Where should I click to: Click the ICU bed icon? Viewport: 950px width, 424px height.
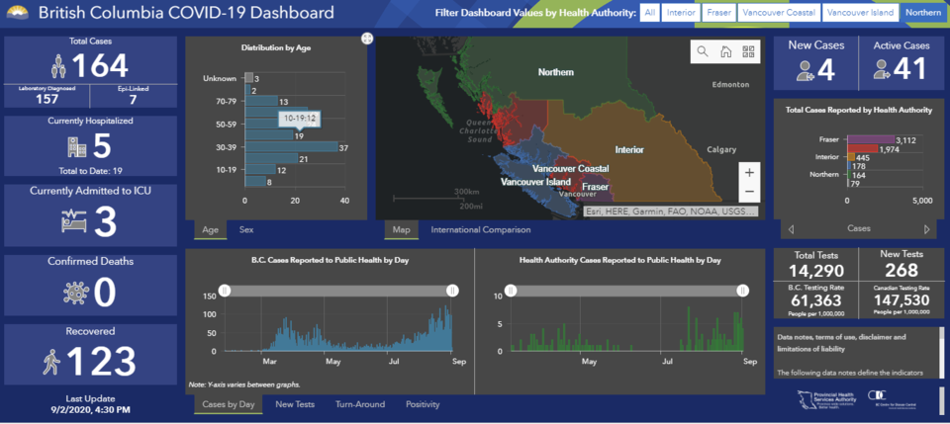pos(74,221)
